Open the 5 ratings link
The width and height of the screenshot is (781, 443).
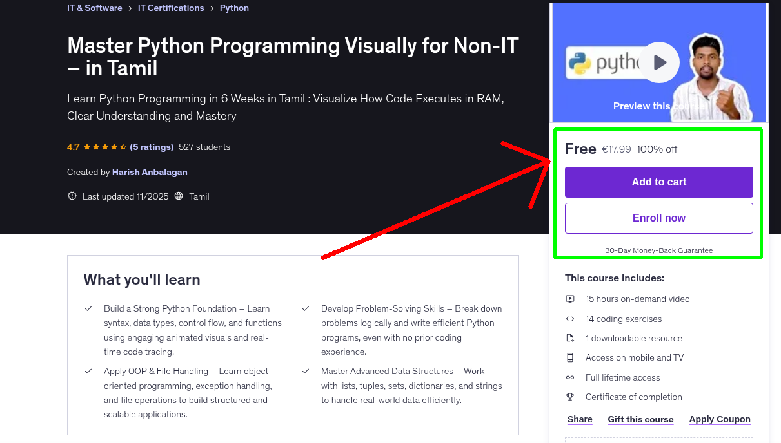coord(152,147)
